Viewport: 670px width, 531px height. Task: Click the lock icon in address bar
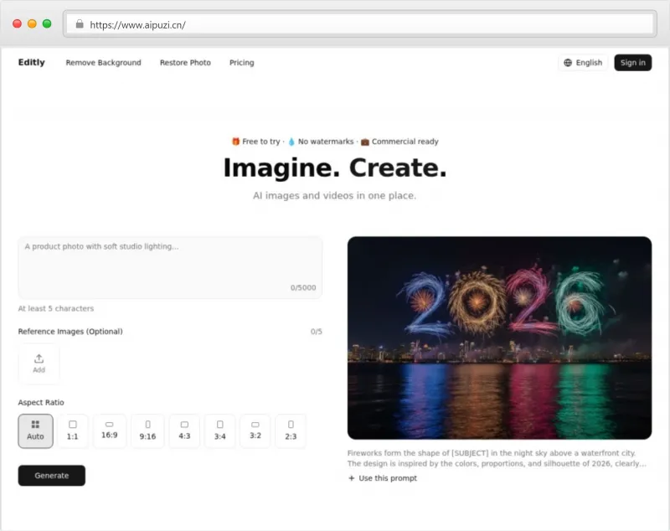point(80,24)
